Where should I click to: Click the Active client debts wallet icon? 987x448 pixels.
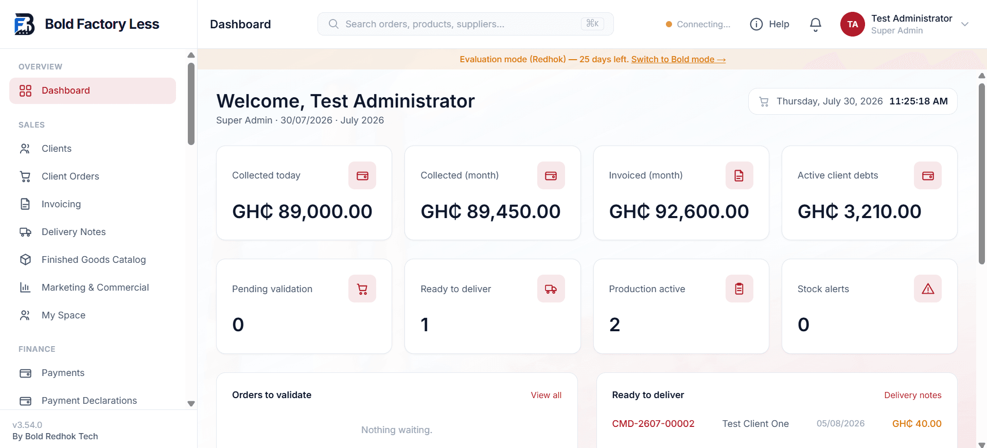click(x=928, y=175)
